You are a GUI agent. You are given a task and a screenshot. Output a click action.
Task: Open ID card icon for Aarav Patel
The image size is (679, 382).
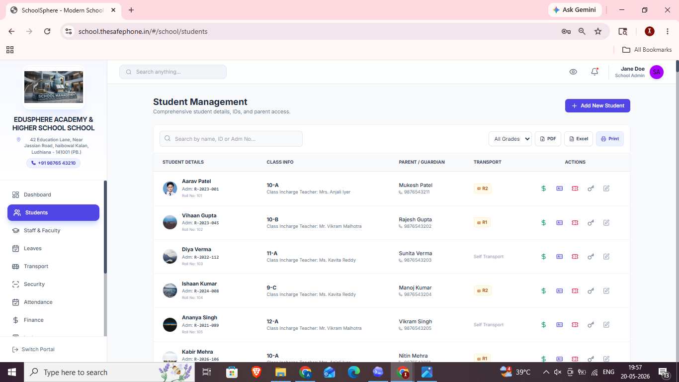(559, 189)
